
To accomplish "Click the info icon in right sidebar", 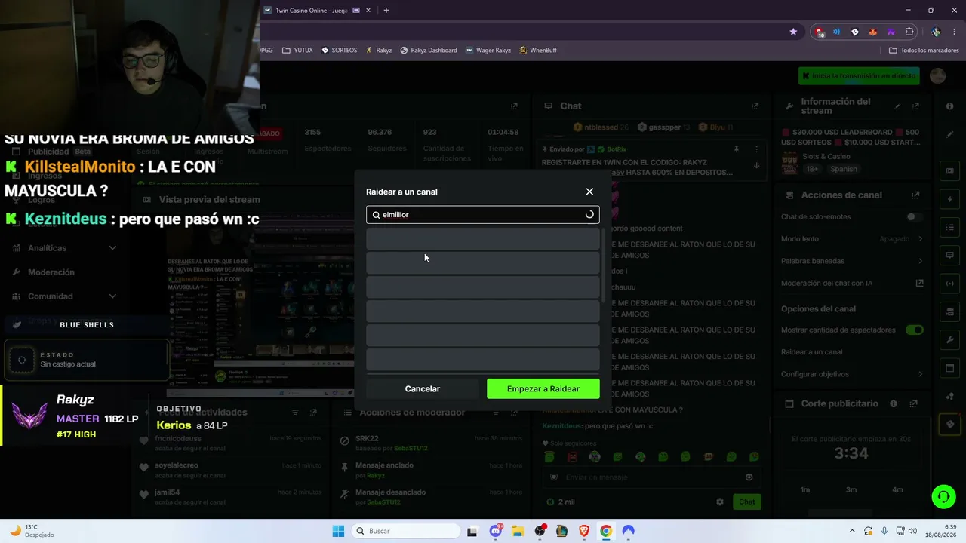I will (x=949, y=106).
